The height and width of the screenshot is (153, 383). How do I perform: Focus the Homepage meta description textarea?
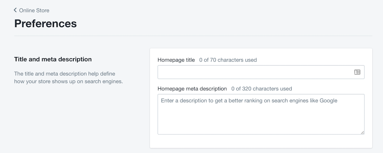pos(261,114)
